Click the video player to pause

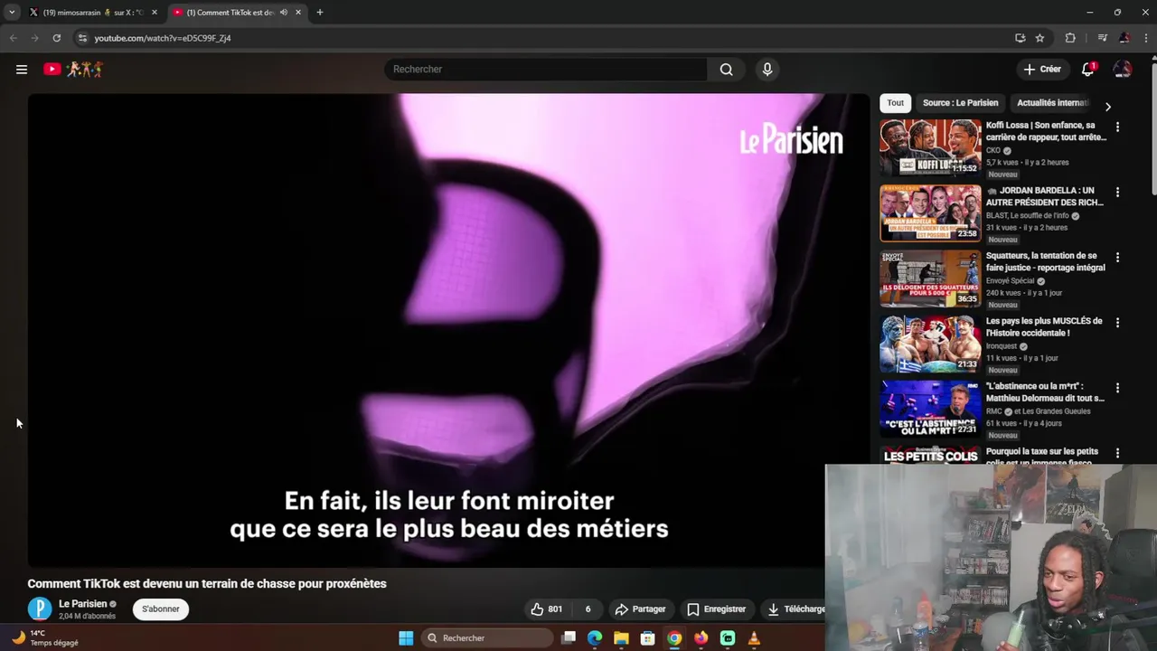[448, 330]
